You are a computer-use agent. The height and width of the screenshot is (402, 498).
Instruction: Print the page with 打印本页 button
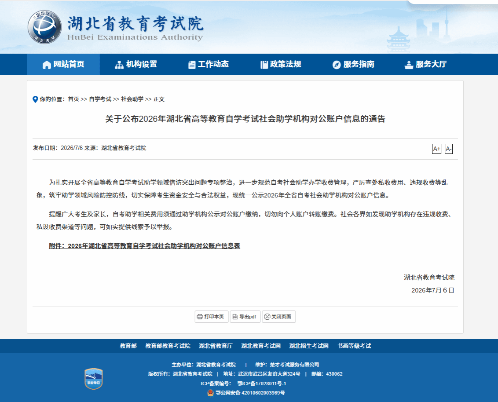[212, 317]
